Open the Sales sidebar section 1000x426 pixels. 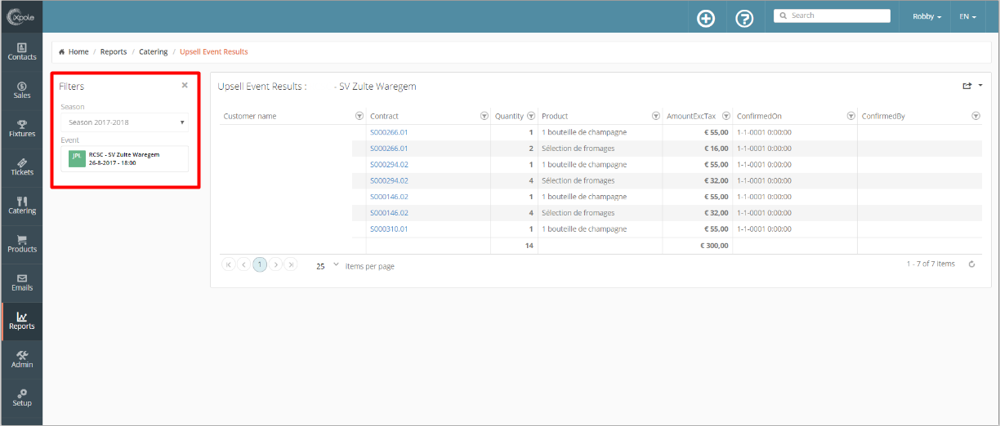coord(22,90)
